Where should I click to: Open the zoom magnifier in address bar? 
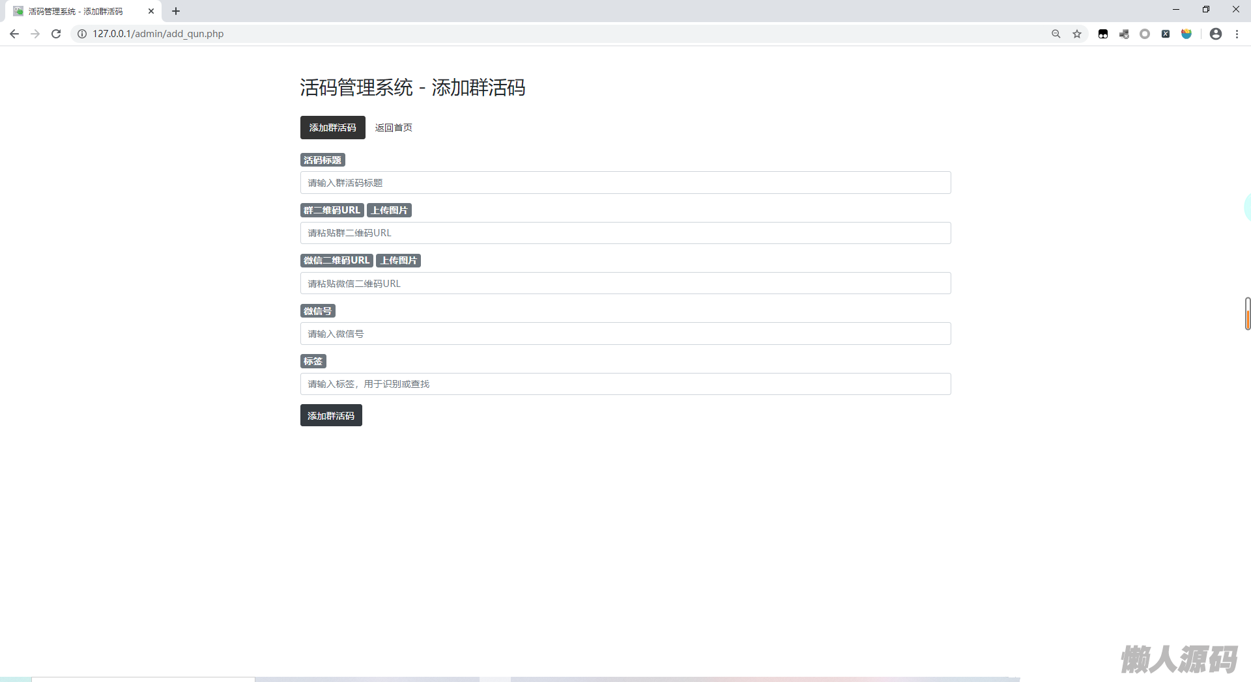tap(1056, 34)
